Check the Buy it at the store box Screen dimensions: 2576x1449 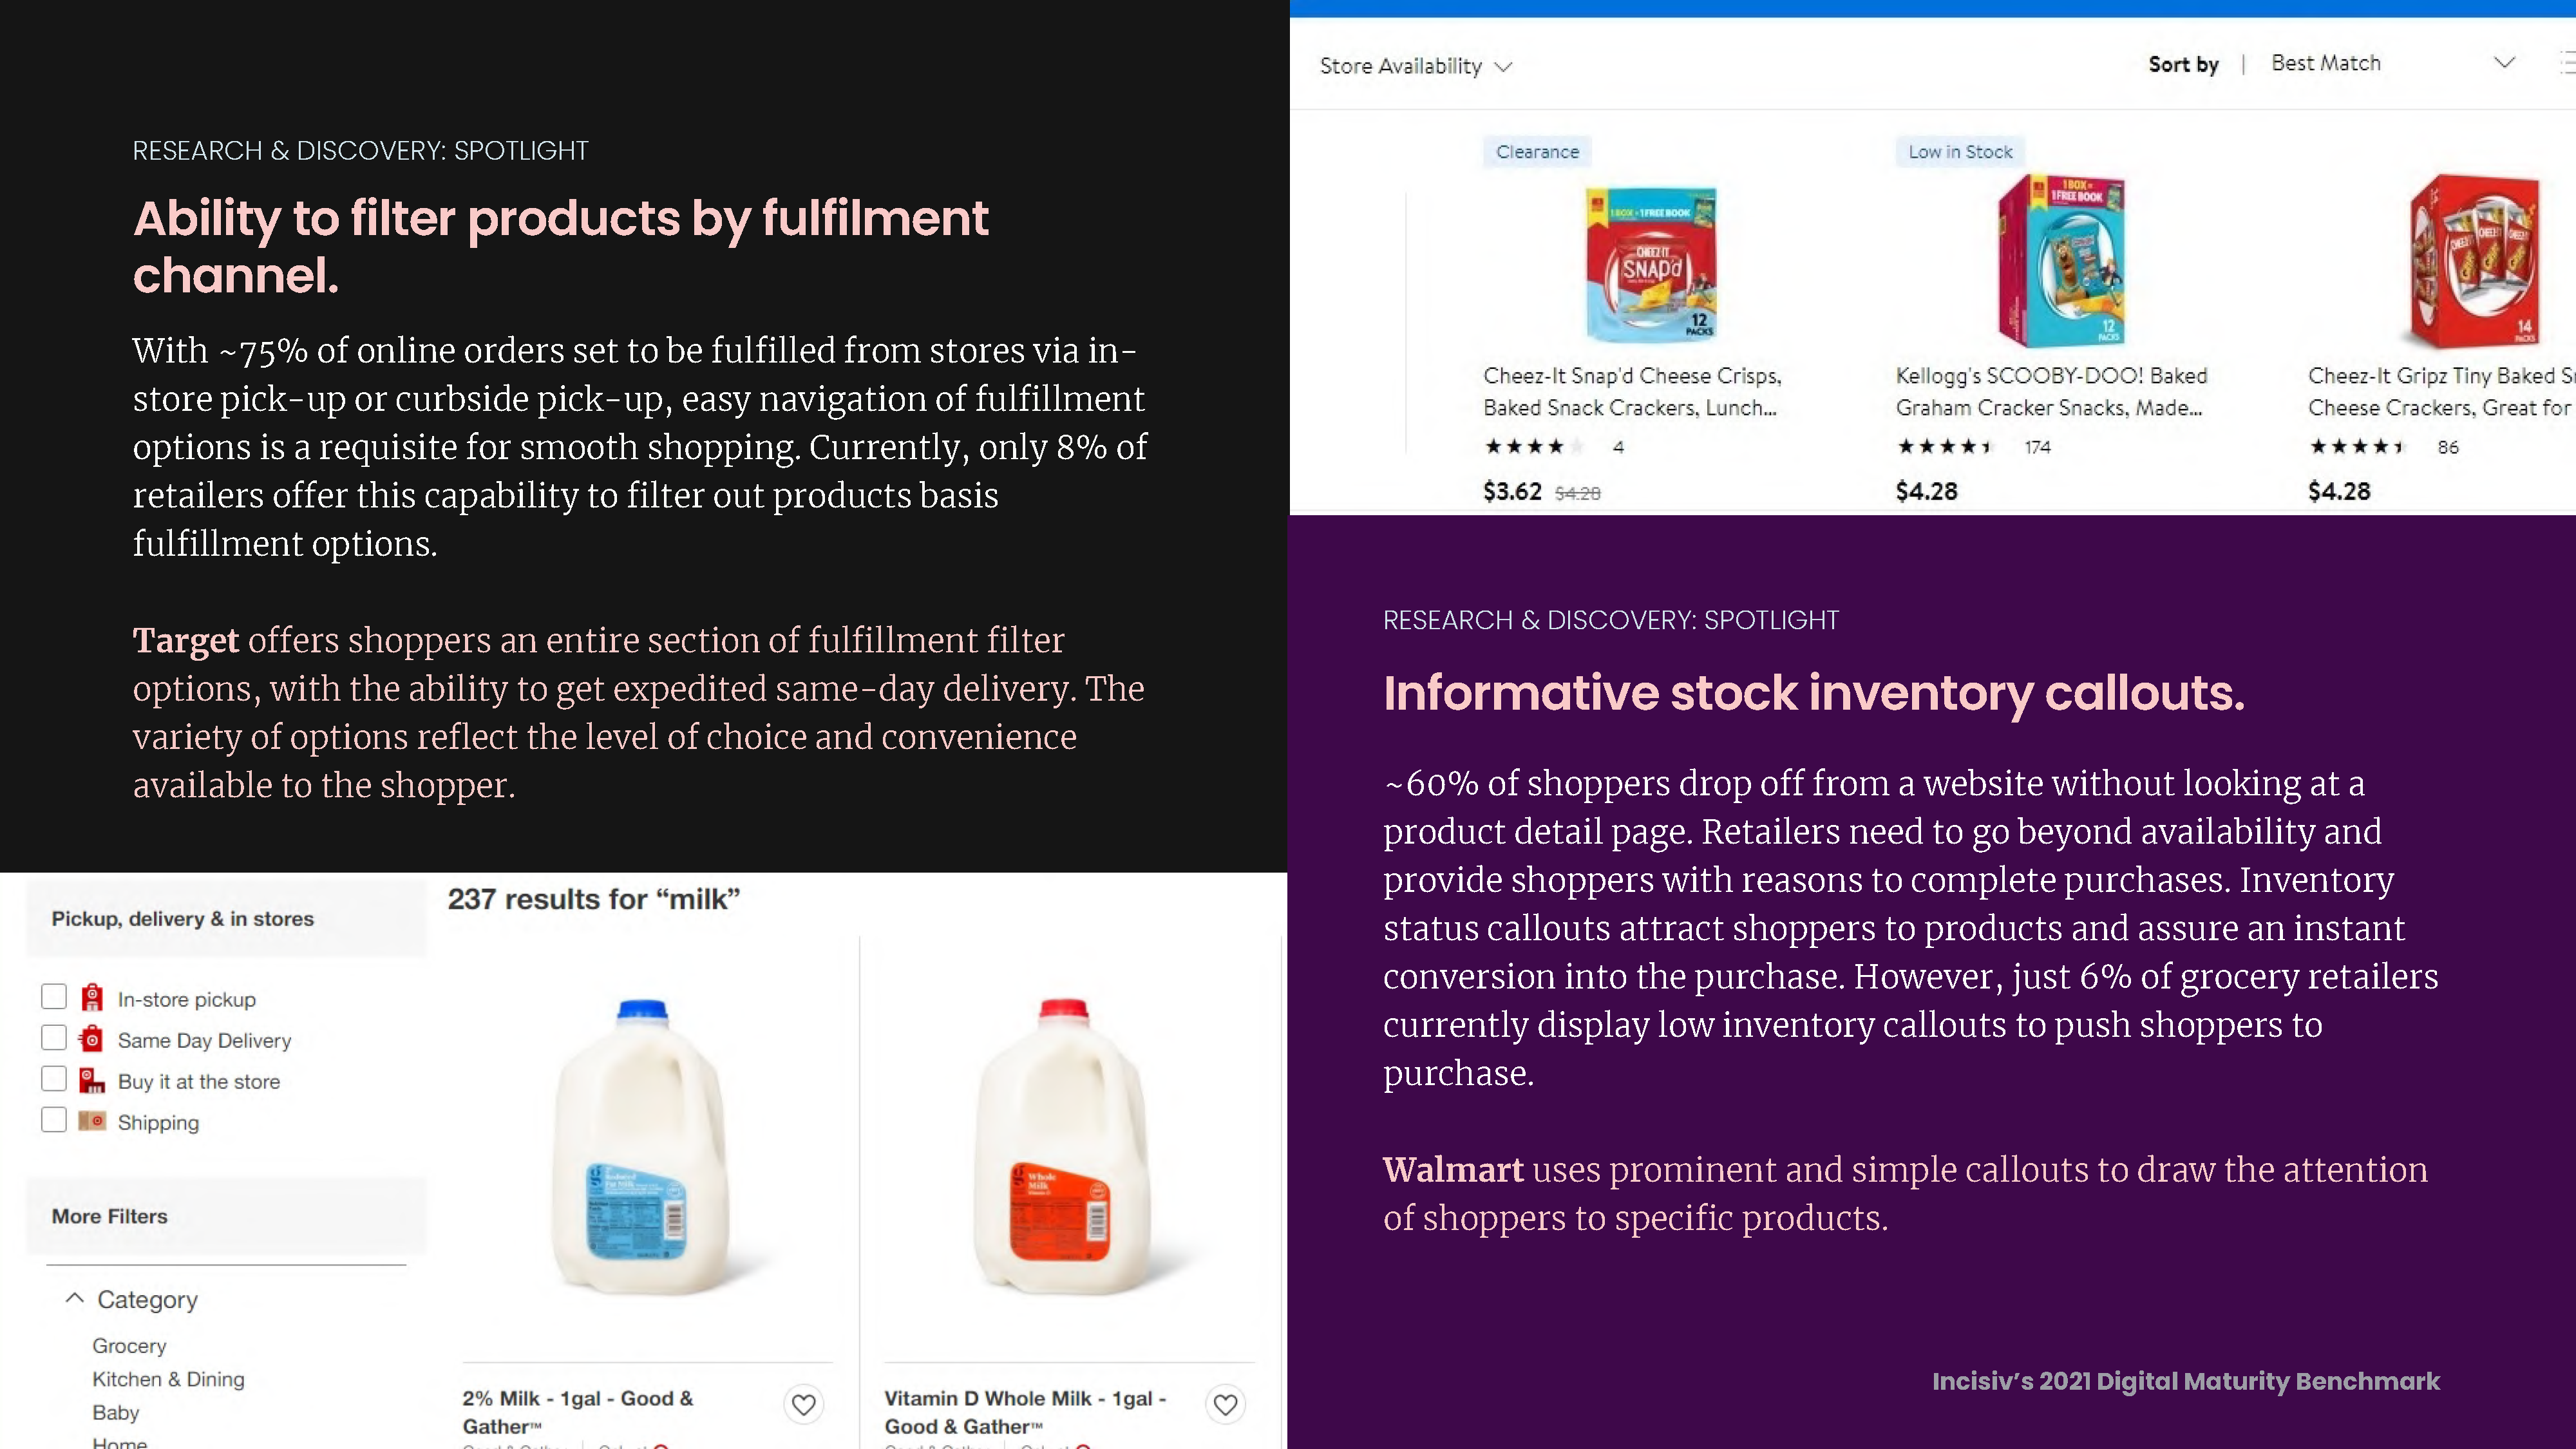pos(54,1079)
